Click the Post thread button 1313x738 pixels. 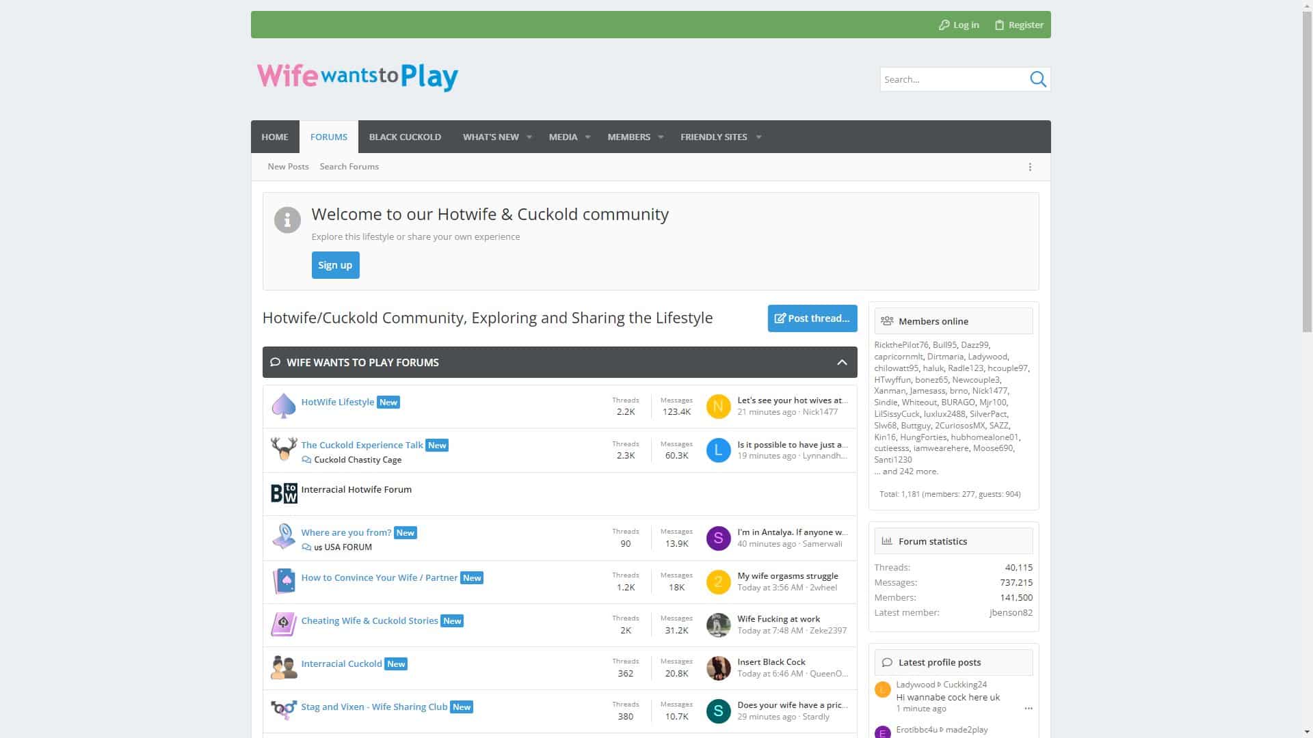pyautogui.click(x=812, y=318)
